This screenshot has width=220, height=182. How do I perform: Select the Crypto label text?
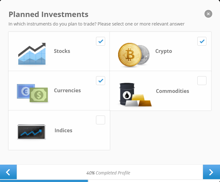164,51
